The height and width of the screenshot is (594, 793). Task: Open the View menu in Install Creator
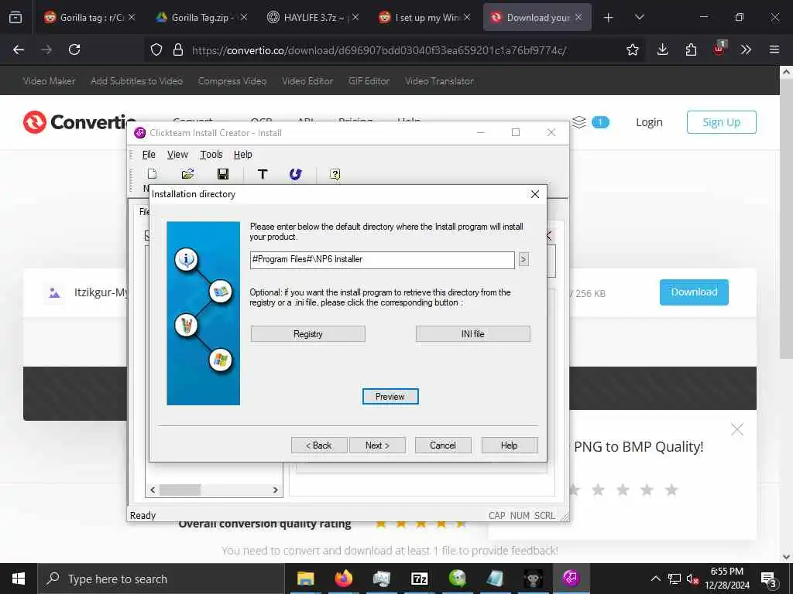point(177,155)
